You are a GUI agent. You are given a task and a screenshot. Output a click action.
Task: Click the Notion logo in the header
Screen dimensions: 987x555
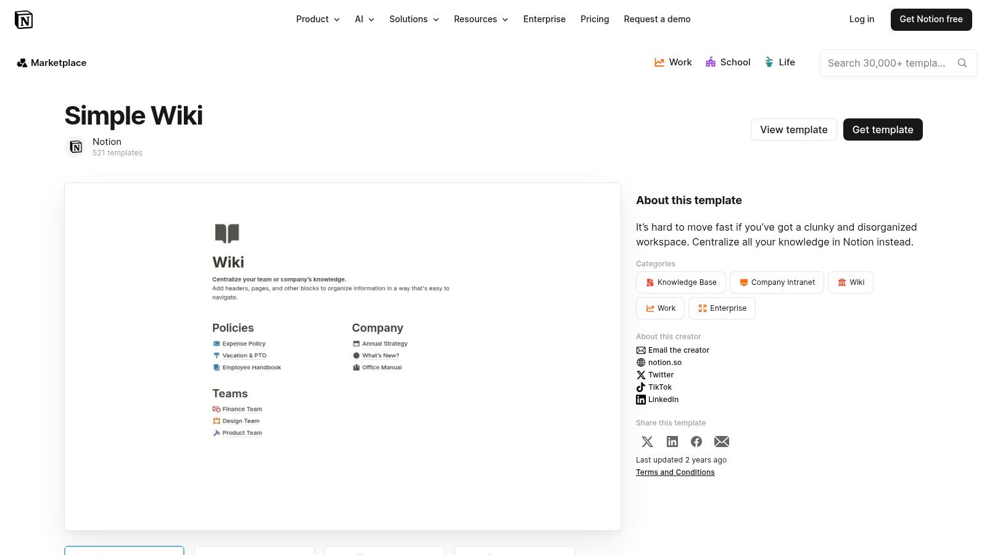point(23,20)
